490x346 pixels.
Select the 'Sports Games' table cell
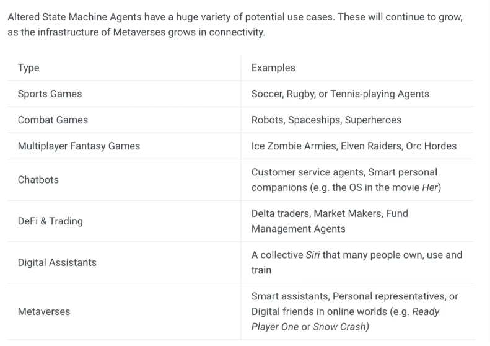[x=50, y=94]
